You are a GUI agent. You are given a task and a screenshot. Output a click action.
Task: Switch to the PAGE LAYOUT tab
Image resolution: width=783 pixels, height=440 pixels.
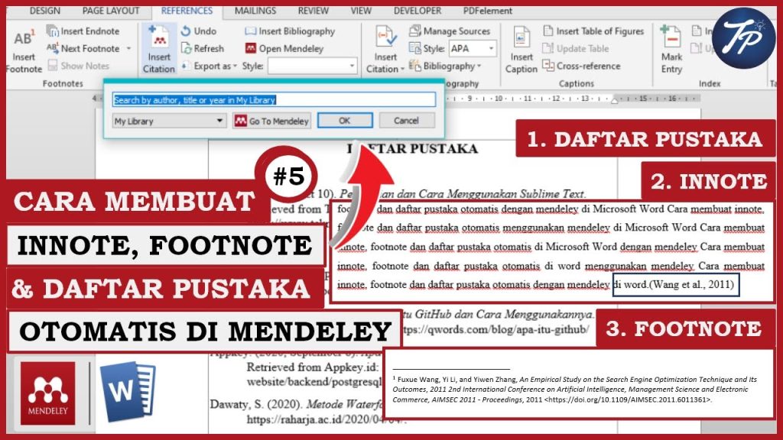tap(111, 11)
